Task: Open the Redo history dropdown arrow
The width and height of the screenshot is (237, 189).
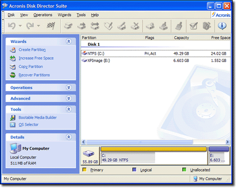Action: pyautogui.click(x=38, y=26)
